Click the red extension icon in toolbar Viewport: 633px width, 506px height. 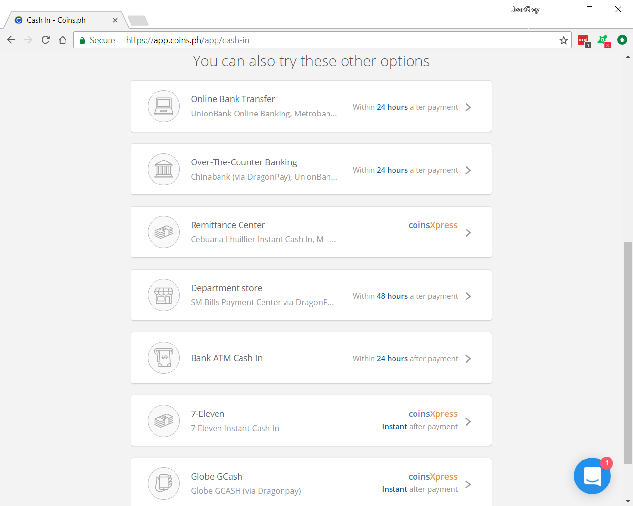(x=583, y=40)
